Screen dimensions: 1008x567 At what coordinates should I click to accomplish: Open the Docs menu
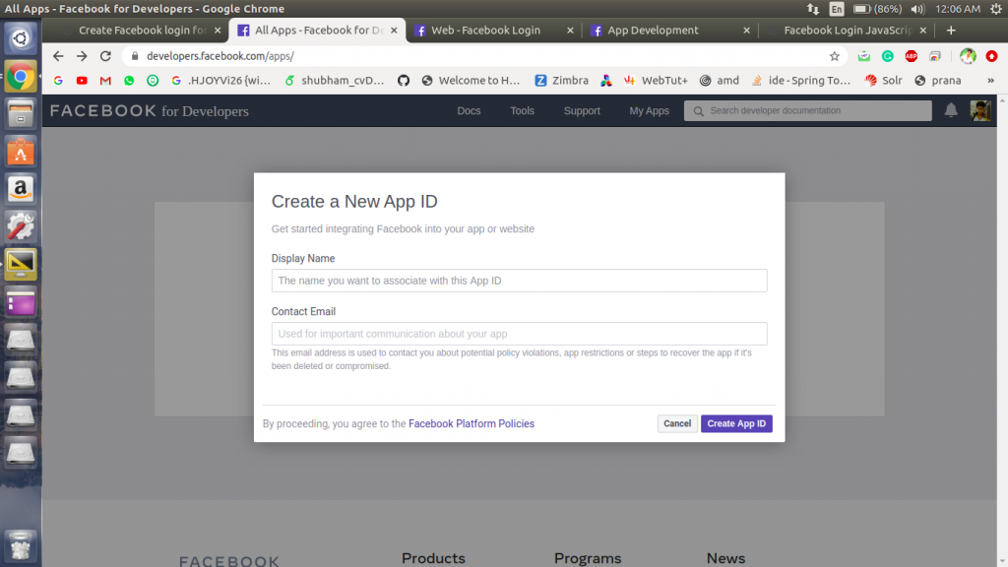(x=469, y=110)
